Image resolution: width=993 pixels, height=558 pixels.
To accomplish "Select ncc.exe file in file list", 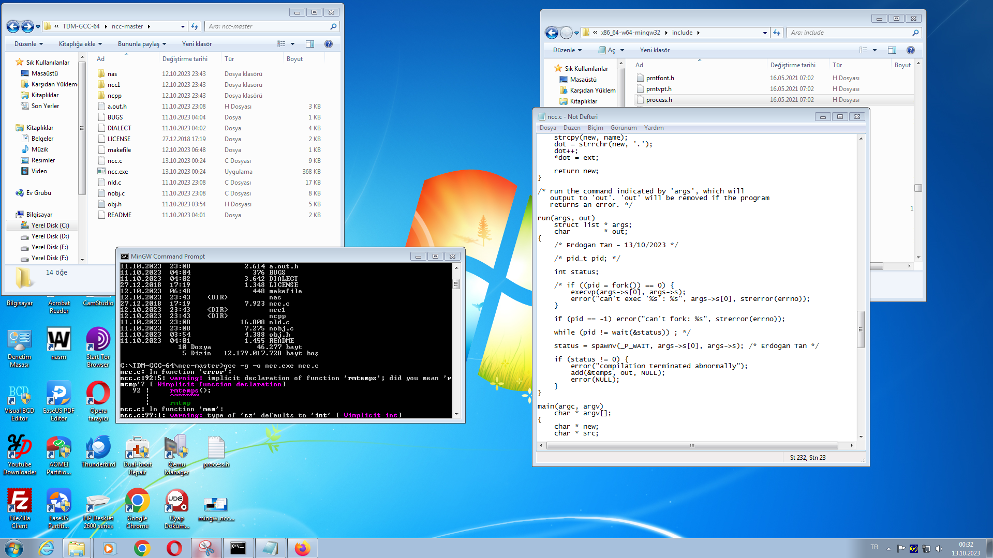I will [x=117, y=172].
